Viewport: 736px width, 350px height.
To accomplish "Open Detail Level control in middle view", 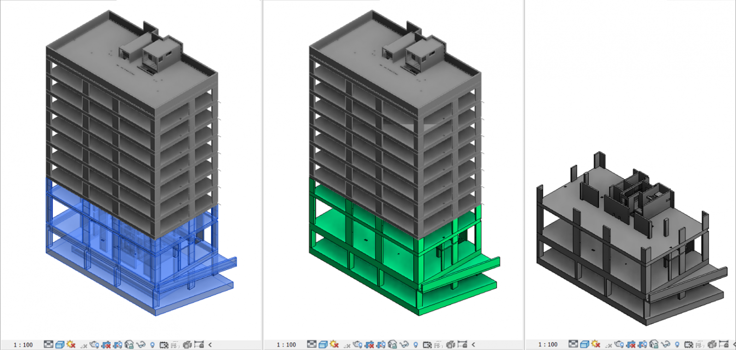I will point(312,344).
